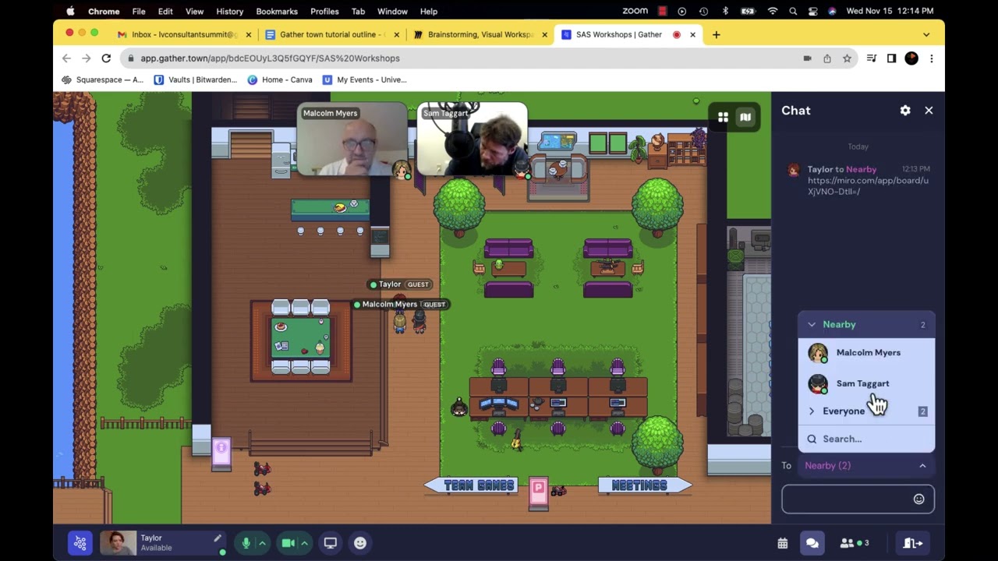
Task: Open the Apple menu
Action: [x=70, y=12]
